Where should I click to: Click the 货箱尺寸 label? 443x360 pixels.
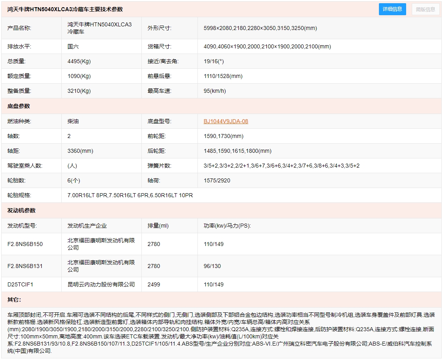coord(159,46)
